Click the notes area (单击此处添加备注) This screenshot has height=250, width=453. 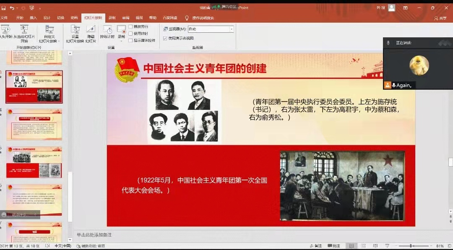coord(94,234)
